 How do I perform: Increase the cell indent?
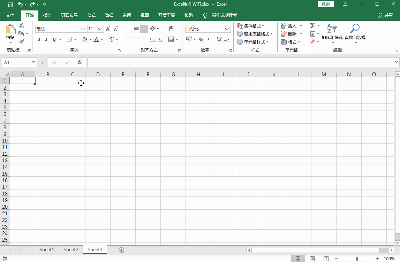point(160,39)
